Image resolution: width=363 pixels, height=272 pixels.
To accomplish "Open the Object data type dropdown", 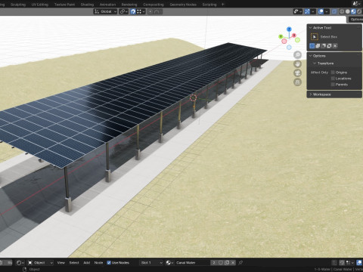I will click(x=40, y=263).
